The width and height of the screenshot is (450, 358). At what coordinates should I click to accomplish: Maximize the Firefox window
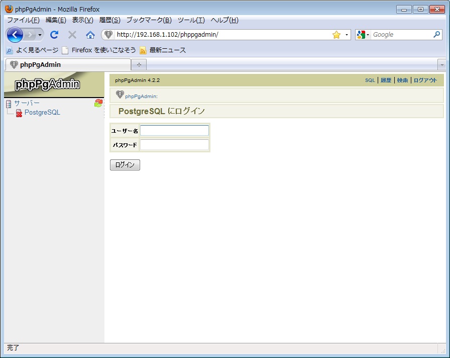click(420, 10)
